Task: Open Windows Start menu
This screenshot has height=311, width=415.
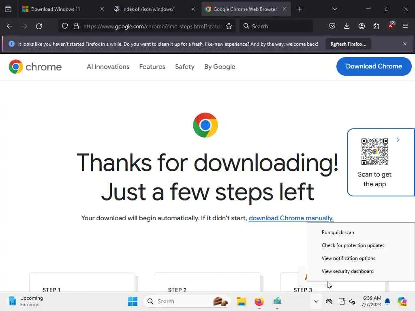Action: (133, 301)
